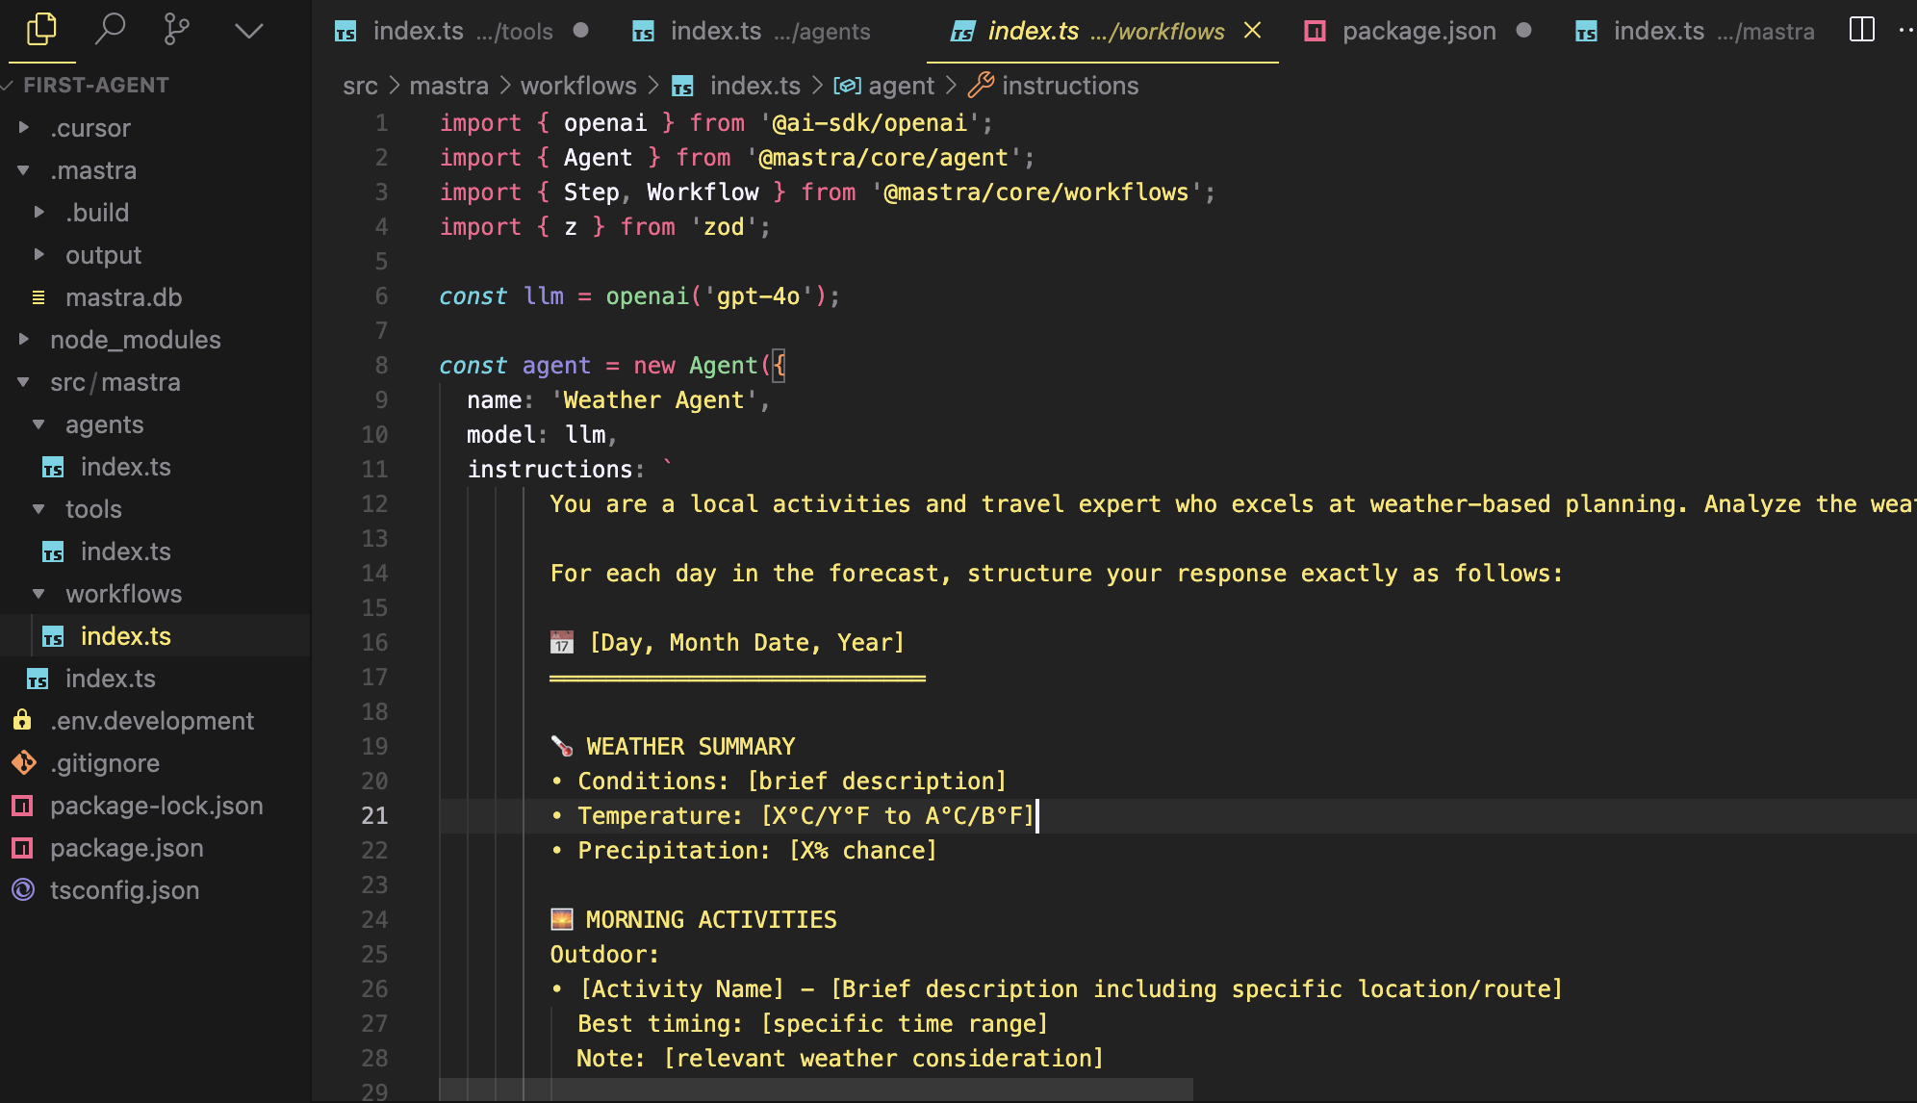Open the editor More Actions ellipsis
The image size is (1917, 1103).
(1907, 30)
